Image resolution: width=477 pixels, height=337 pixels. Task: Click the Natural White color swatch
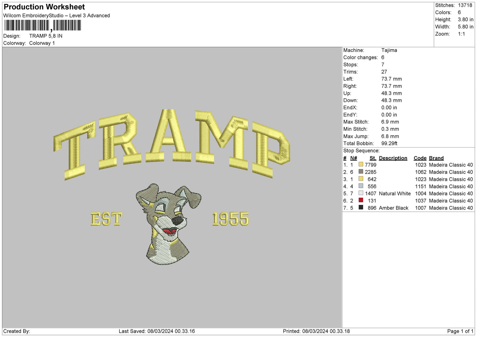[361, 193]
